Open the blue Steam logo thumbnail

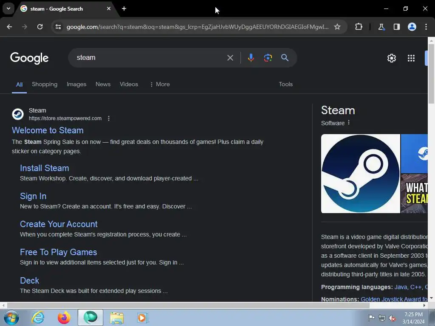click(x=414, y=154)
